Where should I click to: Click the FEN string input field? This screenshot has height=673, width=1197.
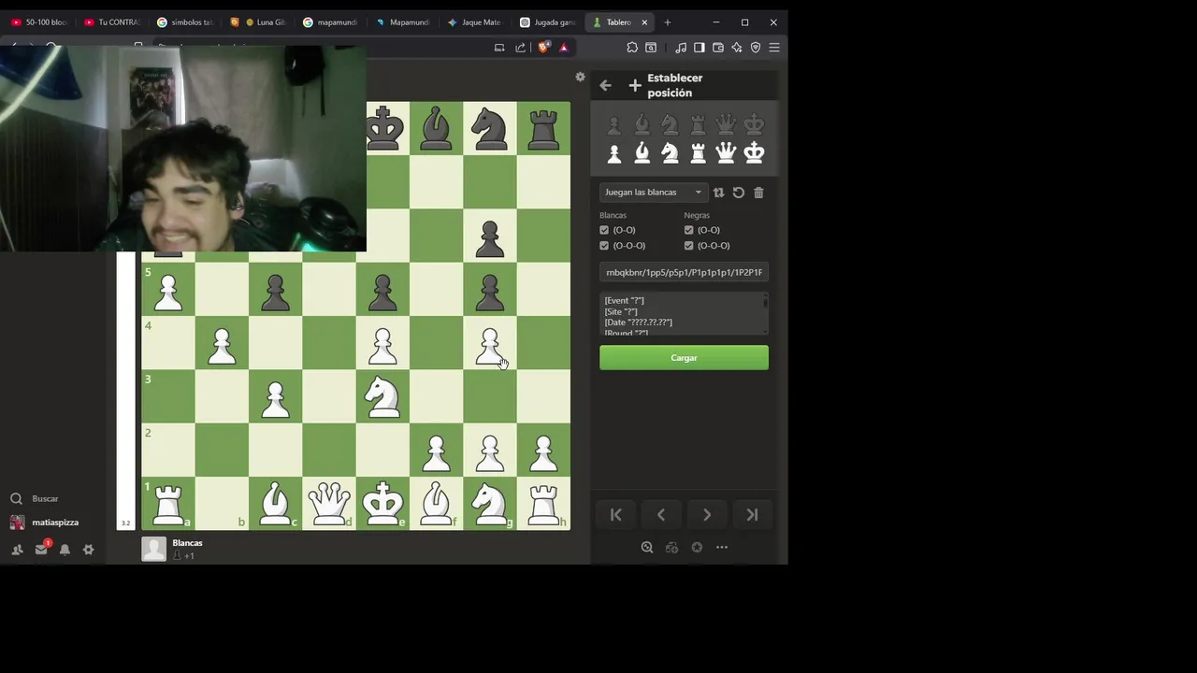pos(684,272)
